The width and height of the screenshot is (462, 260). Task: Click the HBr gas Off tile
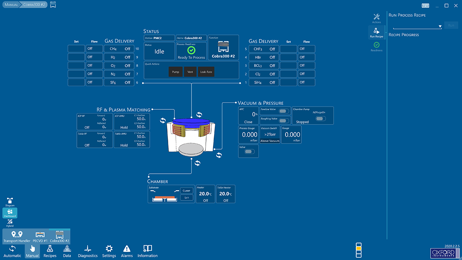[264, 57]
